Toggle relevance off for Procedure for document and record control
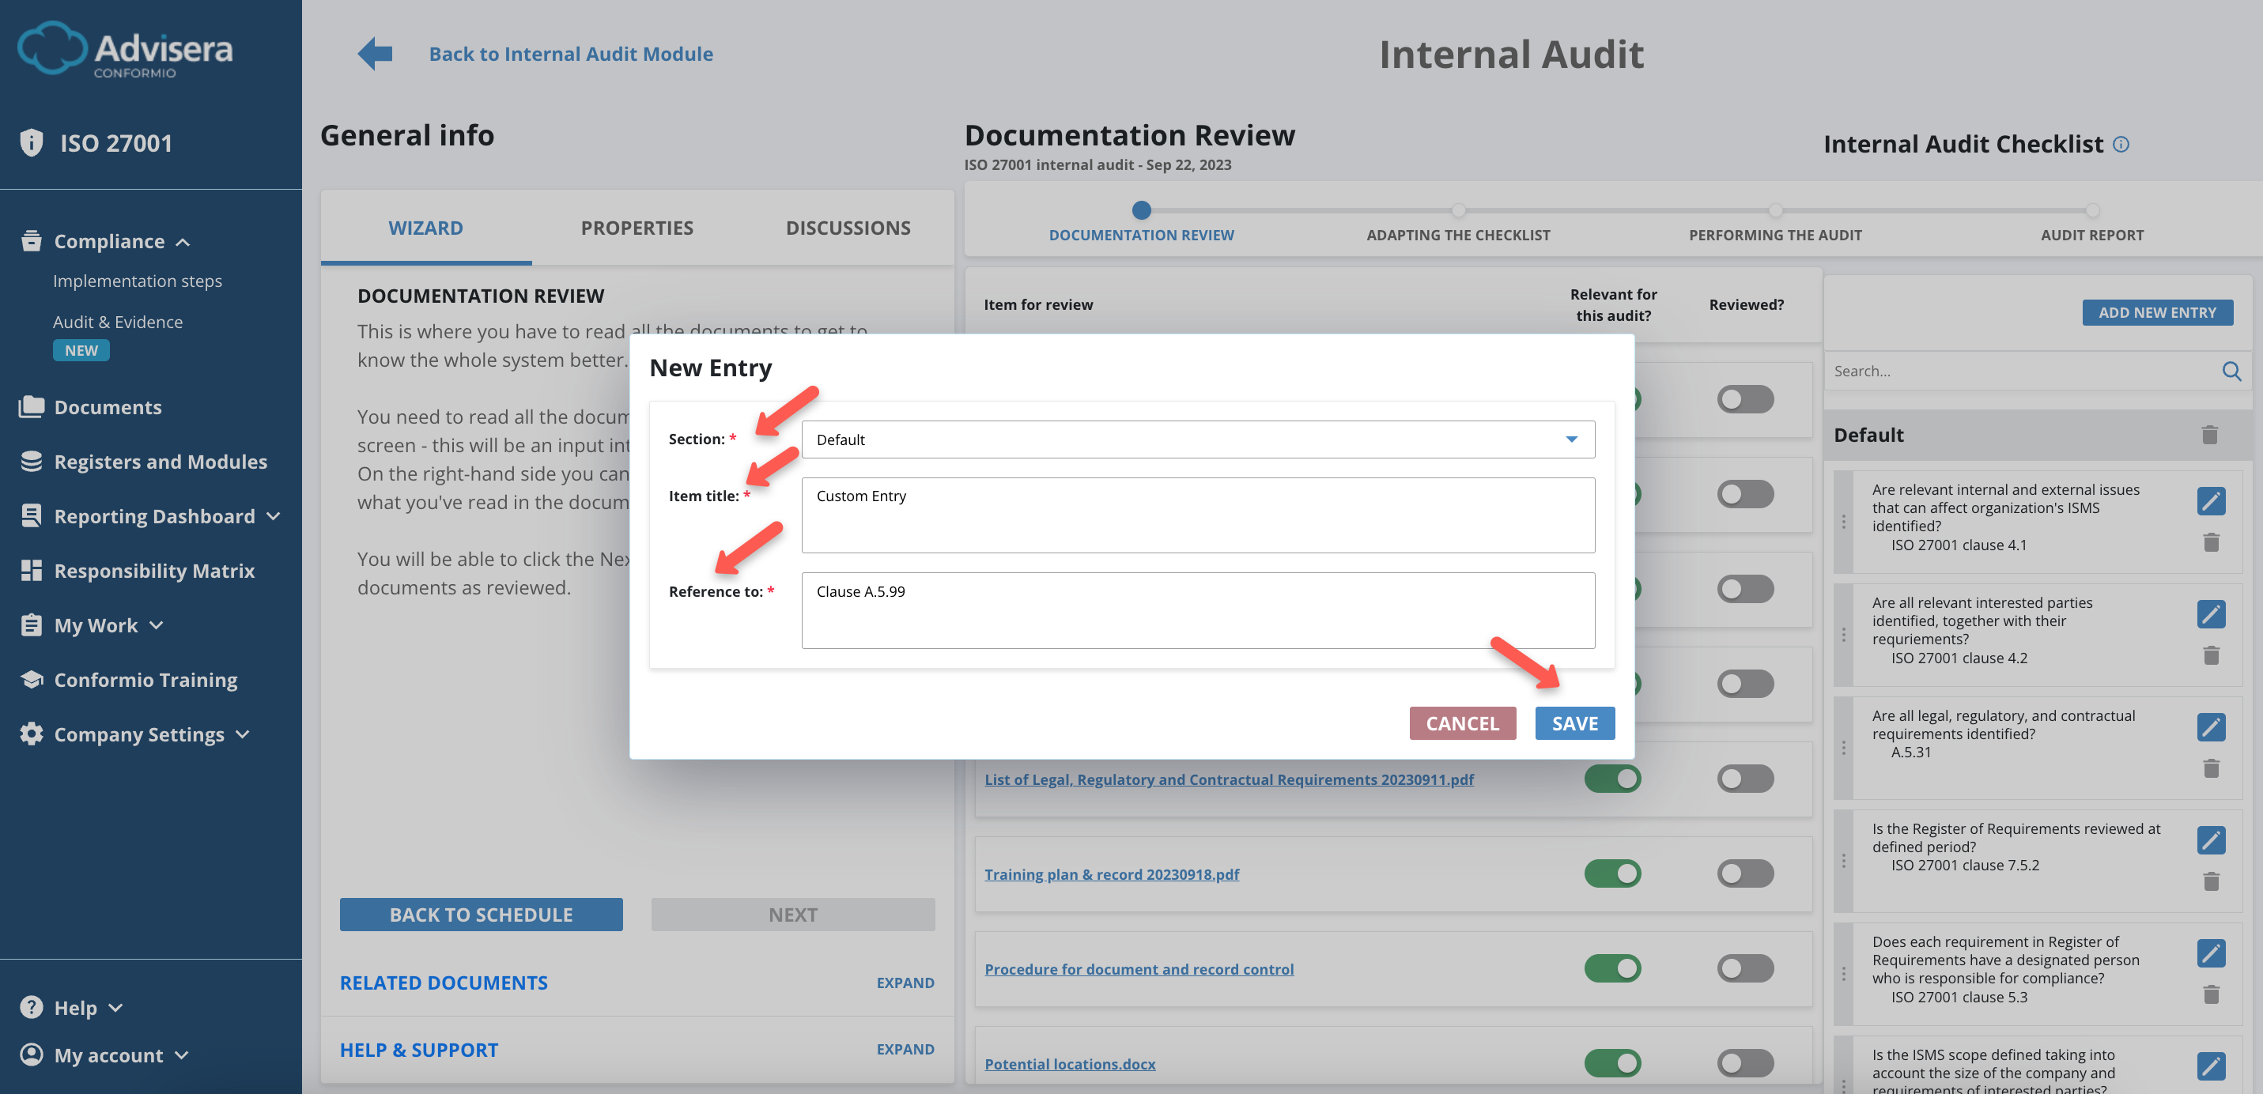The width and height of the screenshot is (2263, 1094). (1612, 968)
